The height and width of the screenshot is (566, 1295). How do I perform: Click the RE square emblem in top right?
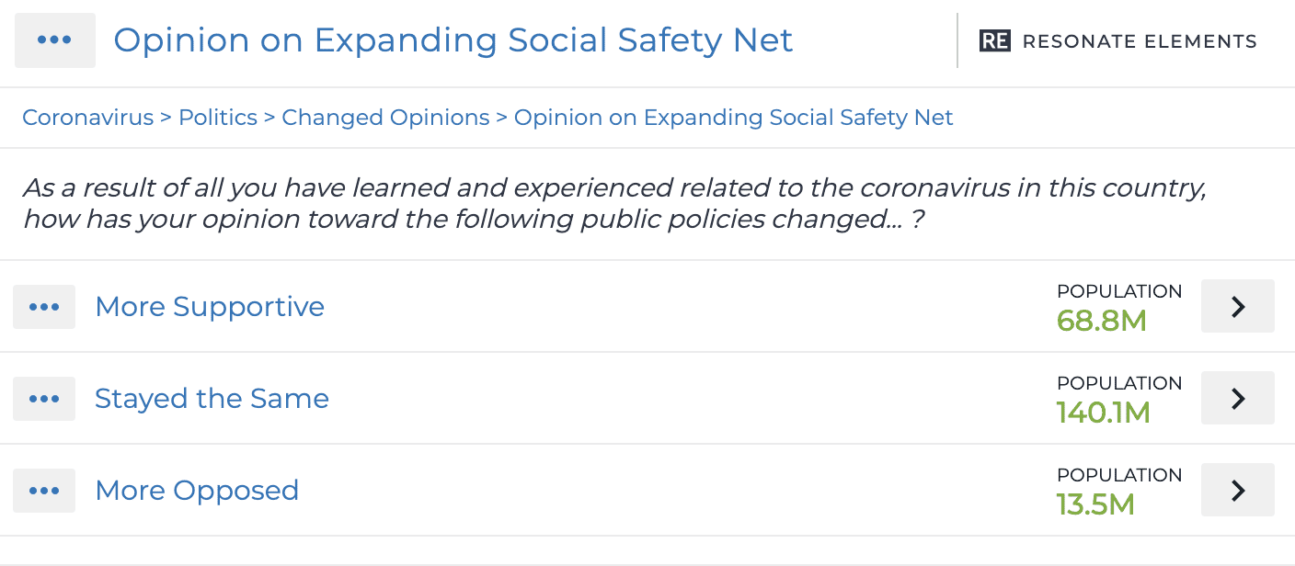click(994, 40)
